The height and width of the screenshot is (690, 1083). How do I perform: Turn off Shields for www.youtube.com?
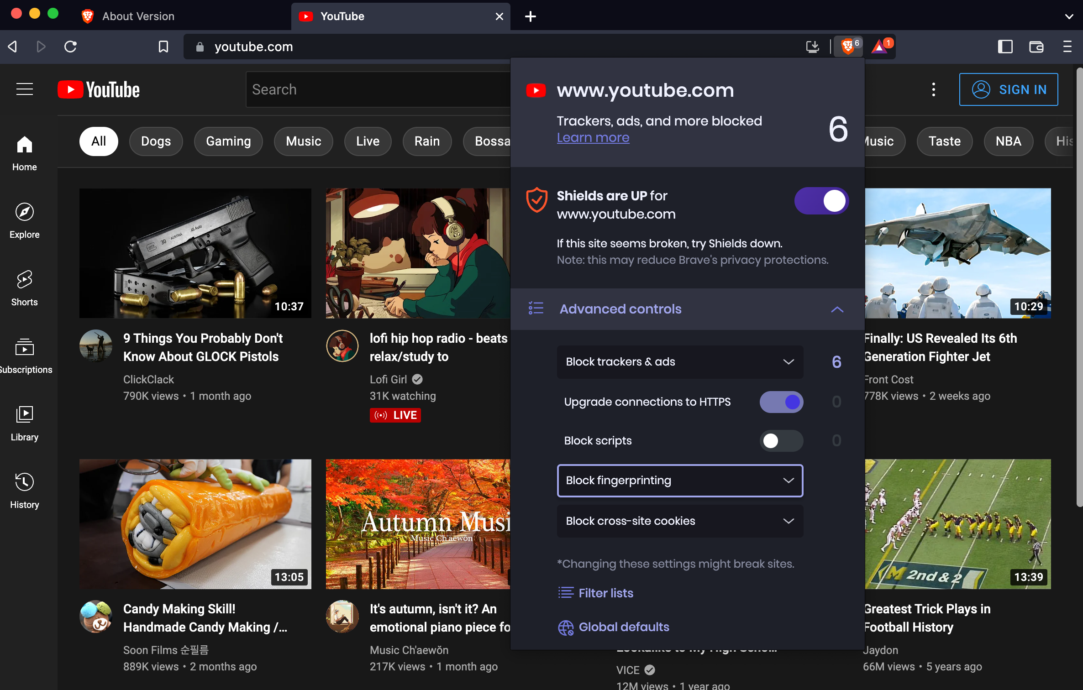click(821, 201)
